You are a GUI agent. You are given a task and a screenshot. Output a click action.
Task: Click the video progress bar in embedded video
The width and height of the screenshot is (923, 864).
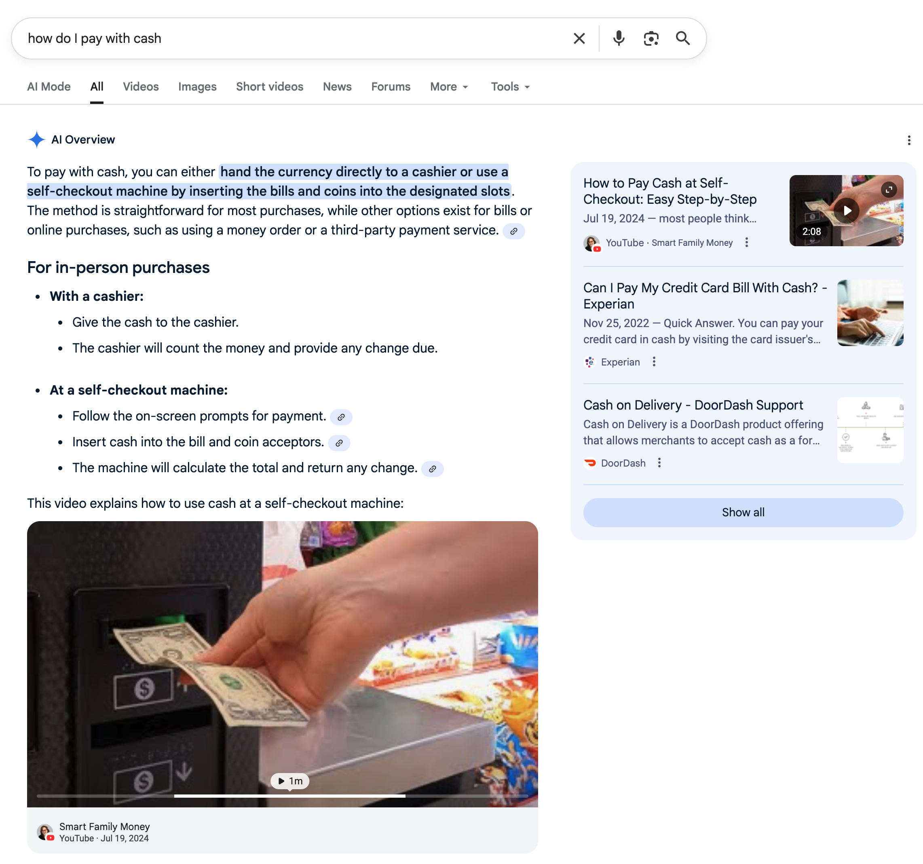pos(282,796)
